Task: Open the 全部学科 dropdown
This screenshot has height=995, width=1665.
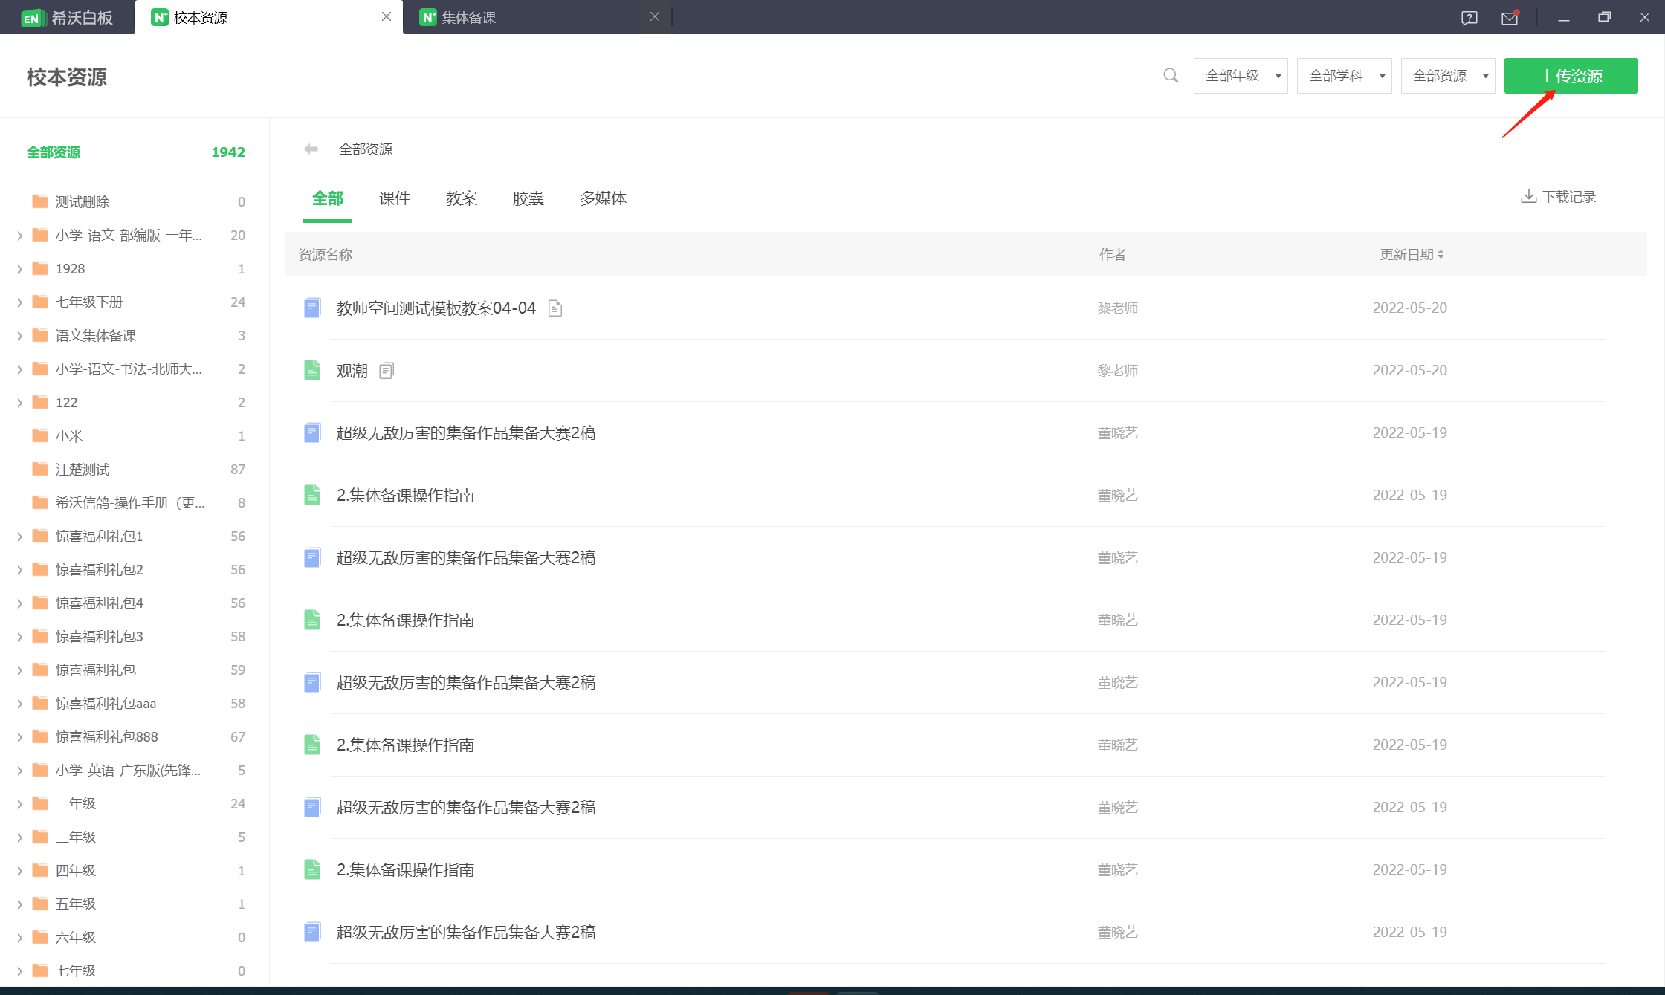Action: click(1344, 76)
